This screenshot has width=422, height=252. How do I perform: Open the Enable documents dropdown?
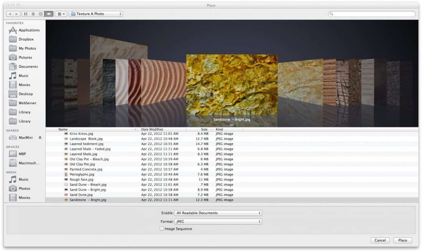pos(218,213)
